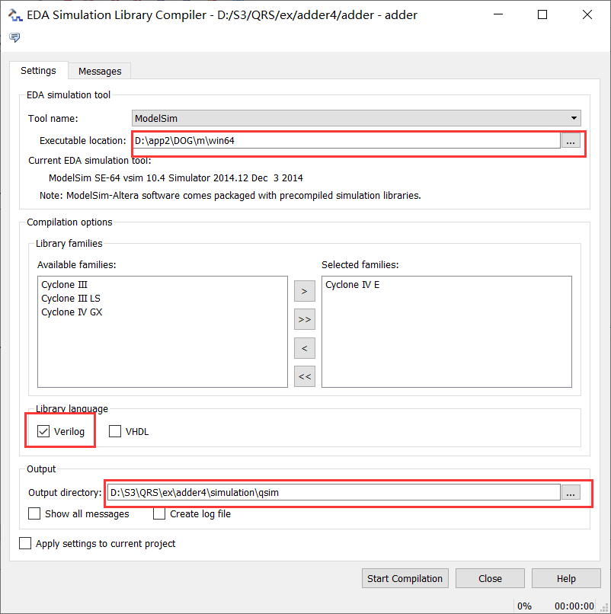Browse for the ModelSim executable location

pyautogui.click(x=571, y=141)
